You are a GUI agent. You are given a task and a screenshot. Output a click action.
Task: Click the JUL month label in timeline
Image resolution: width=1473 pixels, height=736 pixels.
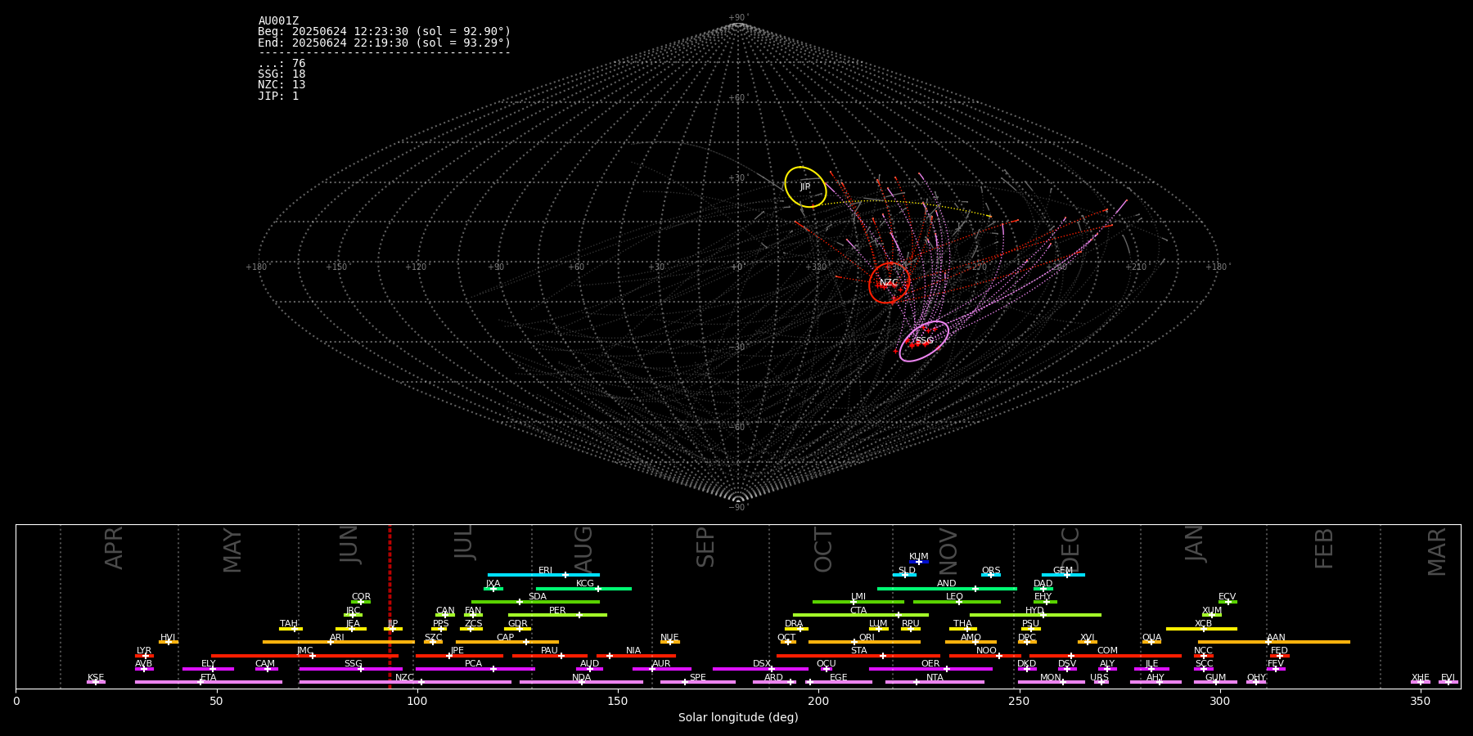pos(464,542)
